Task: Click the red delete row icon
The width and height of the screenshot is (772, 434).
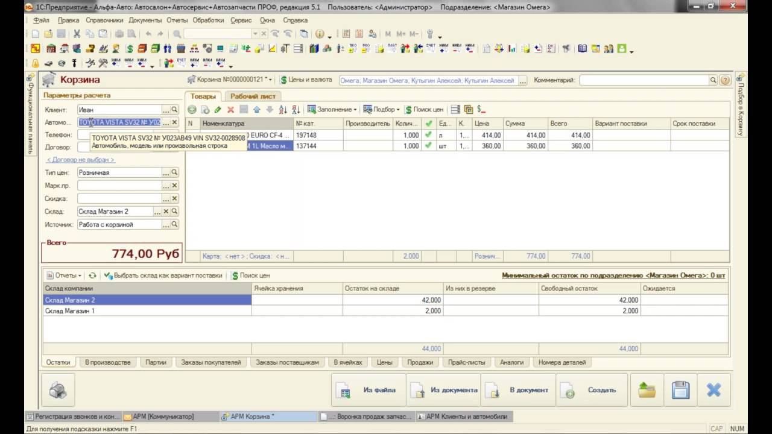Action: 230,110
